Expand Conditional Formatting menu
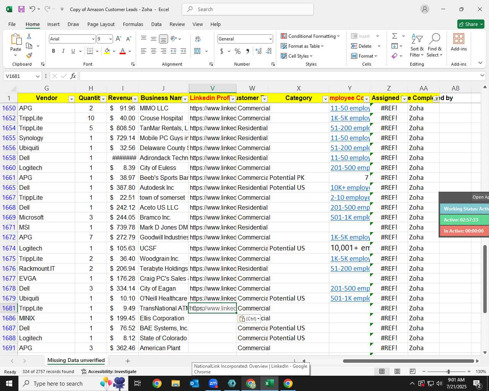This screenshot has height=391, width=489. click(310, 36)
